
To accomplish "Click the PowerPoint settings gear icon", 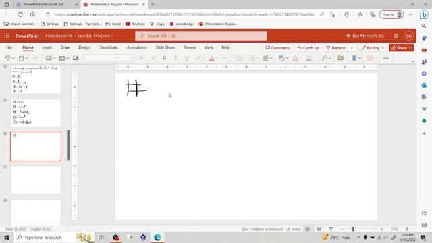I will [x=396, y=36].
